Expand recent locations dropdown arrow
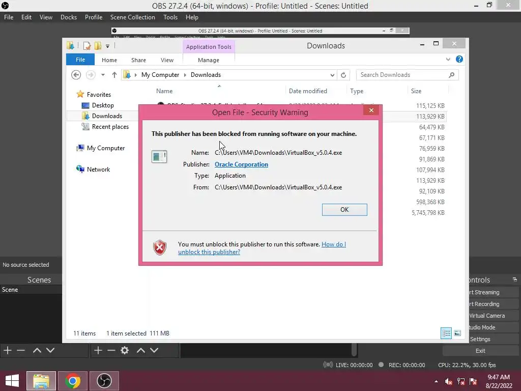The width and height of the screenshot is (521, 391). pyautogui.click(x=103, y=75)
